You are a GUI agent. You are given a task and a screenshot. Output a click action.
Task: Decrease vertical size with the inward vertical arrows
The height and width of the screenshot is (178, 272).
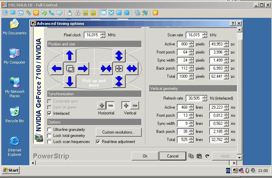click(x=119, y=81)
